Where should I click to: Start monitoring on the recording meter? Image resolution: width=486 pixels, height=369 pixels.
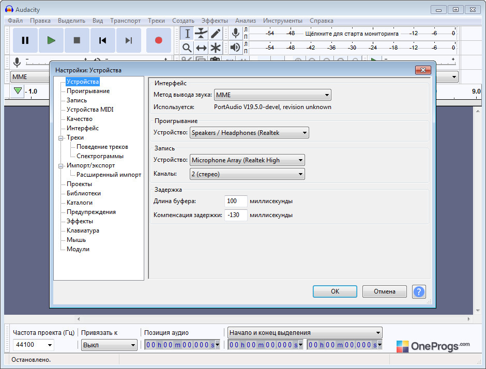click(352, 34)
